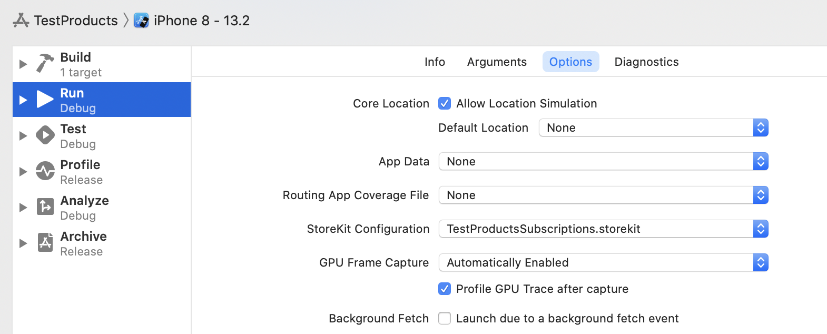This screenshot has width=827, height=334.
Task: Click the Profile waveform icon
Action: (45, 171)
